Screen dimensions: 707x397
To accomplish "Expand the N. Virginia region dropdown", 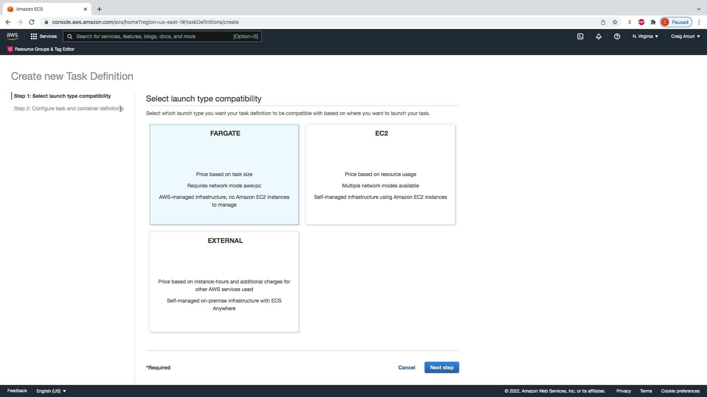I will coord(645,36).
